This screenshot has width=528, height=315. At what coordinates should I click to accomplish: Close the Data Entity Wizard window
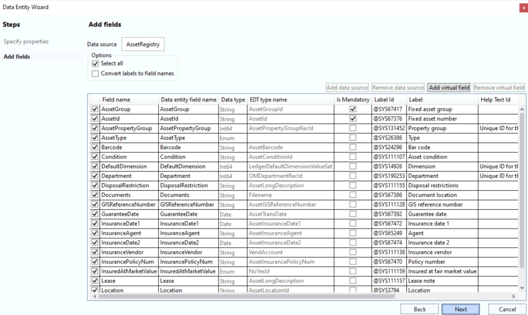(523, 7)
